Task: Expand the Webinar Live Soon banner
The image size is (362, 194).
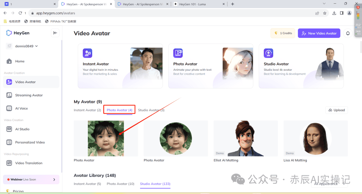Action: point(31,179)
